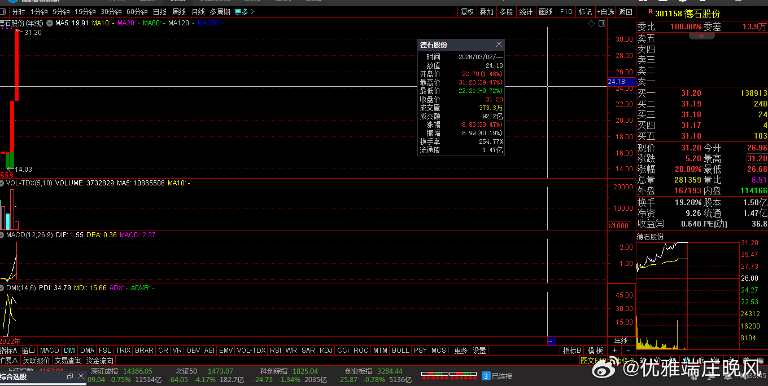The height and width of the screenshot is (386, 768).
Task: Select BOLL indicator tab
Action: click(x=400, y=350)
